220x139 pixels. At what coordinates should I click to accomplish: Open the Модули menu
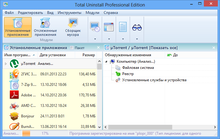pyautogui.click(x=92, y=13)
